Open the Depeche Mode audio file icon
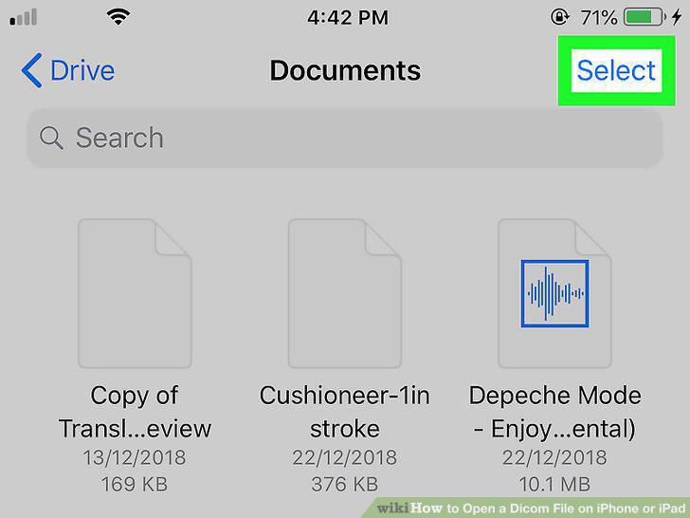The width and height of the screenshot is (690, 518). (x=554, y=293)
